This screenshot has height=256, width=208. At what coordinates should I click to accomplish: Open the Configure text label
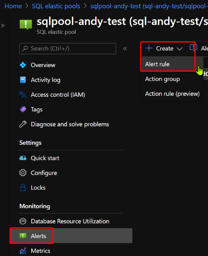44,173
